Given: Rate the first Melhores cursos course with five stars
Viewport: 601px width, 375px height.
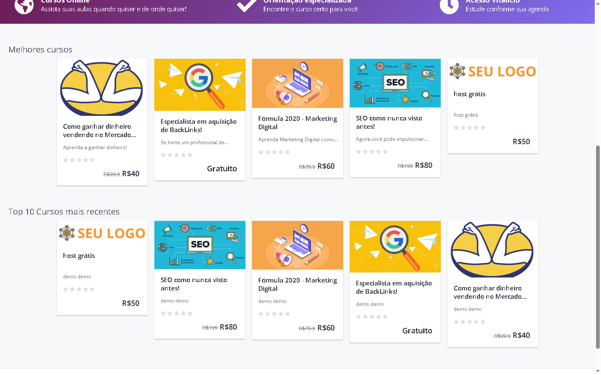Looking at the screenshot, I should (92, 160).
